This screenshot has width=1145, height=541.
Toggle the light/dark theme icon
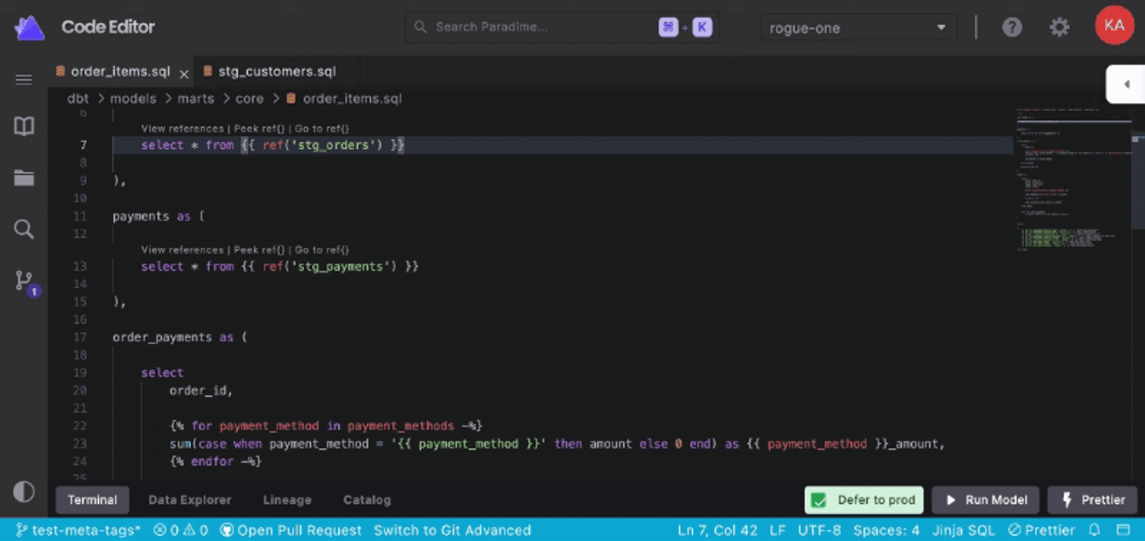(24, 492)
